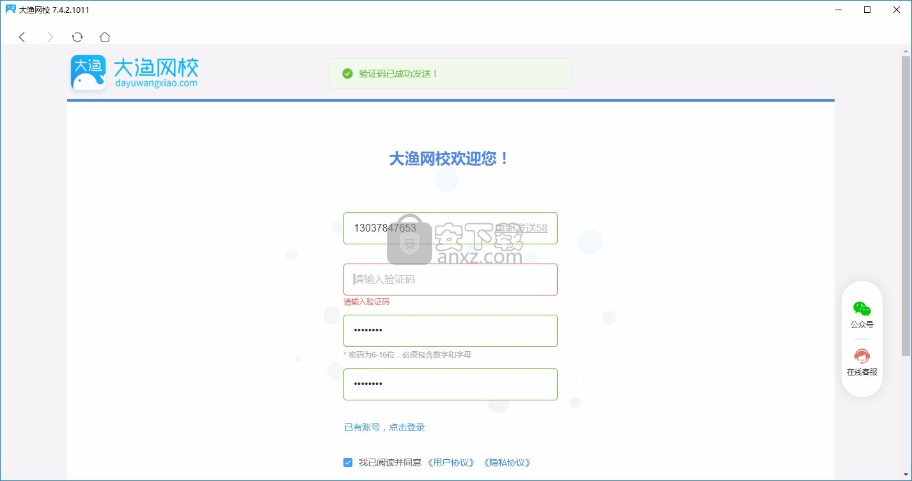Refresh the page
This screenshot has width=912, height=481.
coord(77,37)
